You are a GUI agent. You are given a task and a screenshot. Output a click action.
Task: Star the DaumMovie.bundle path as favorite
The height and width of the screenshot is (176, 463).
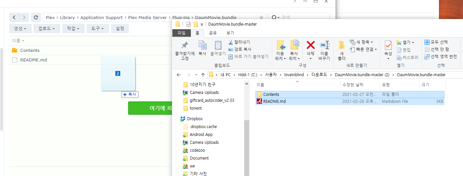(261, 17)
